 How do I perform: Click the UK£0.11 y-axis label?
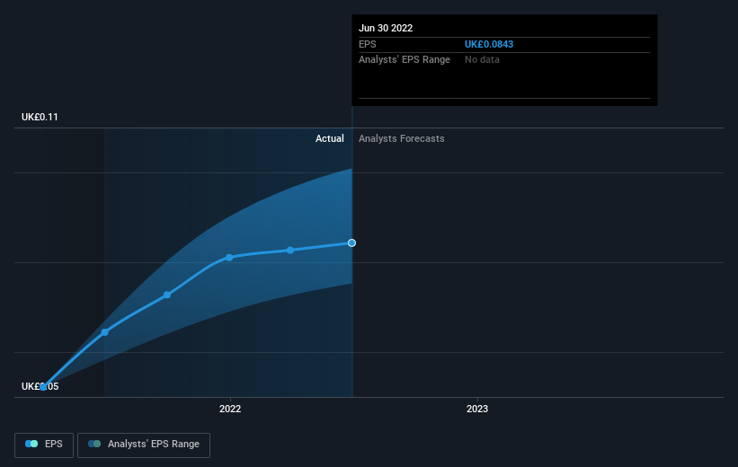[x=40, y=117]
